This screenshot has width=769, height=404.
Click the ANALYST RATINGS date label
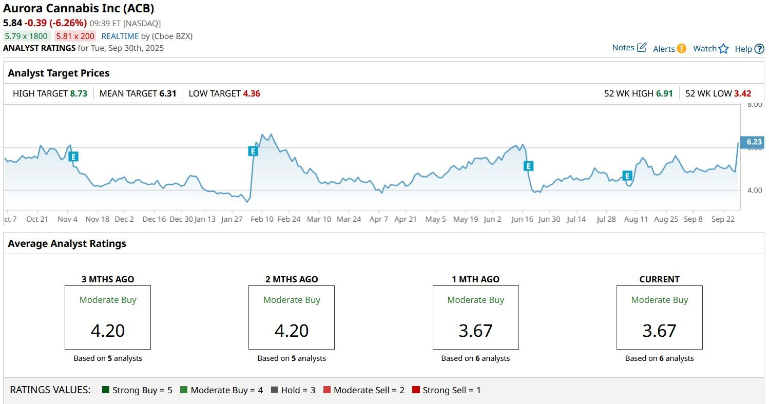coord(84,48)
